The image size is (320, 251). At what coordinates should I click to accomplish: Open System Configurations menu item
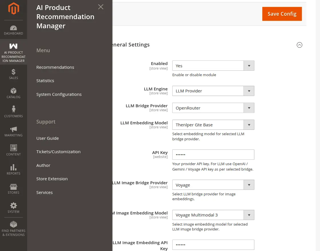click(59, 94)
